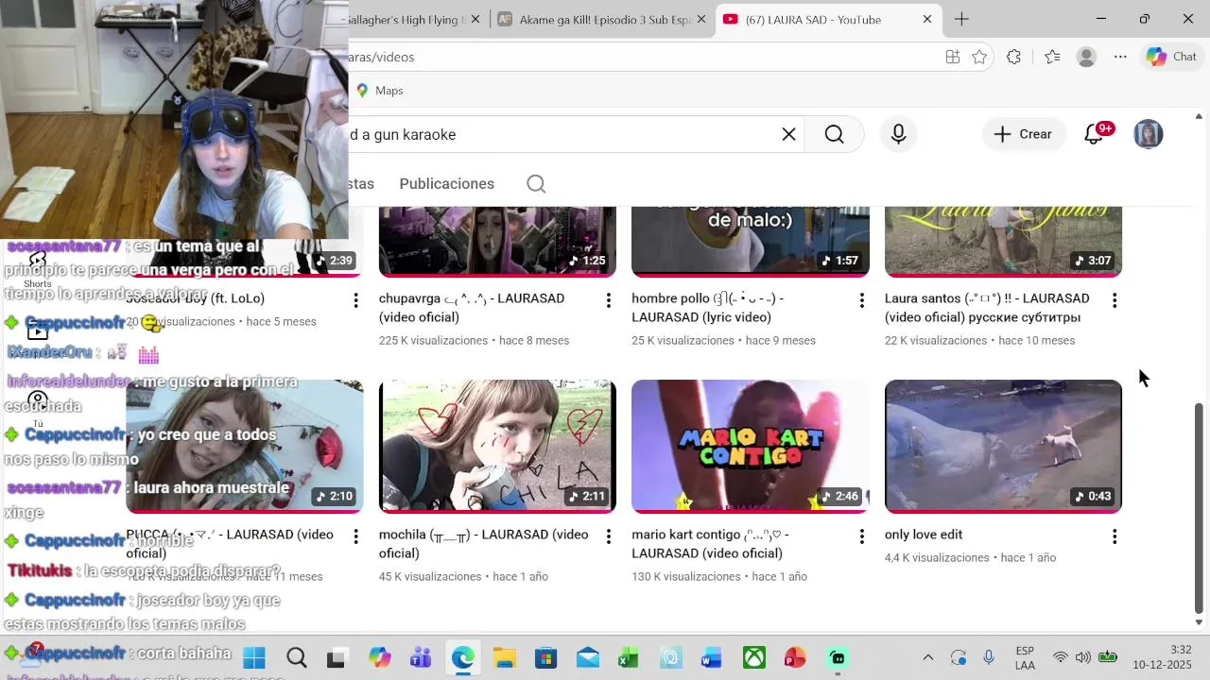
Task: Open a new browser tab
Action: [x=961, y=19]
